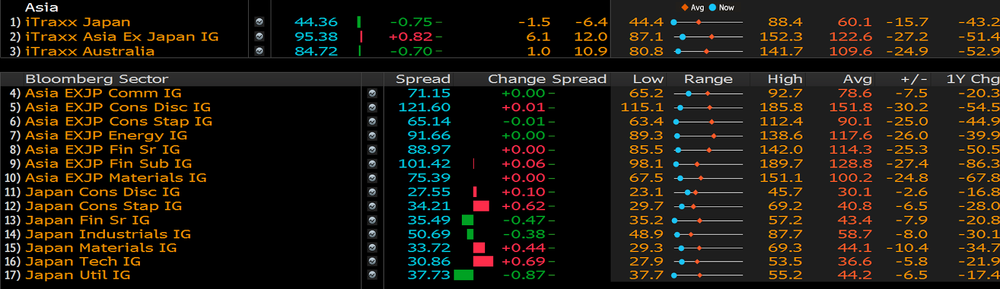Click range slider for Japan Util IG
Screen dimensions: 1000x289
pos(708,275)
